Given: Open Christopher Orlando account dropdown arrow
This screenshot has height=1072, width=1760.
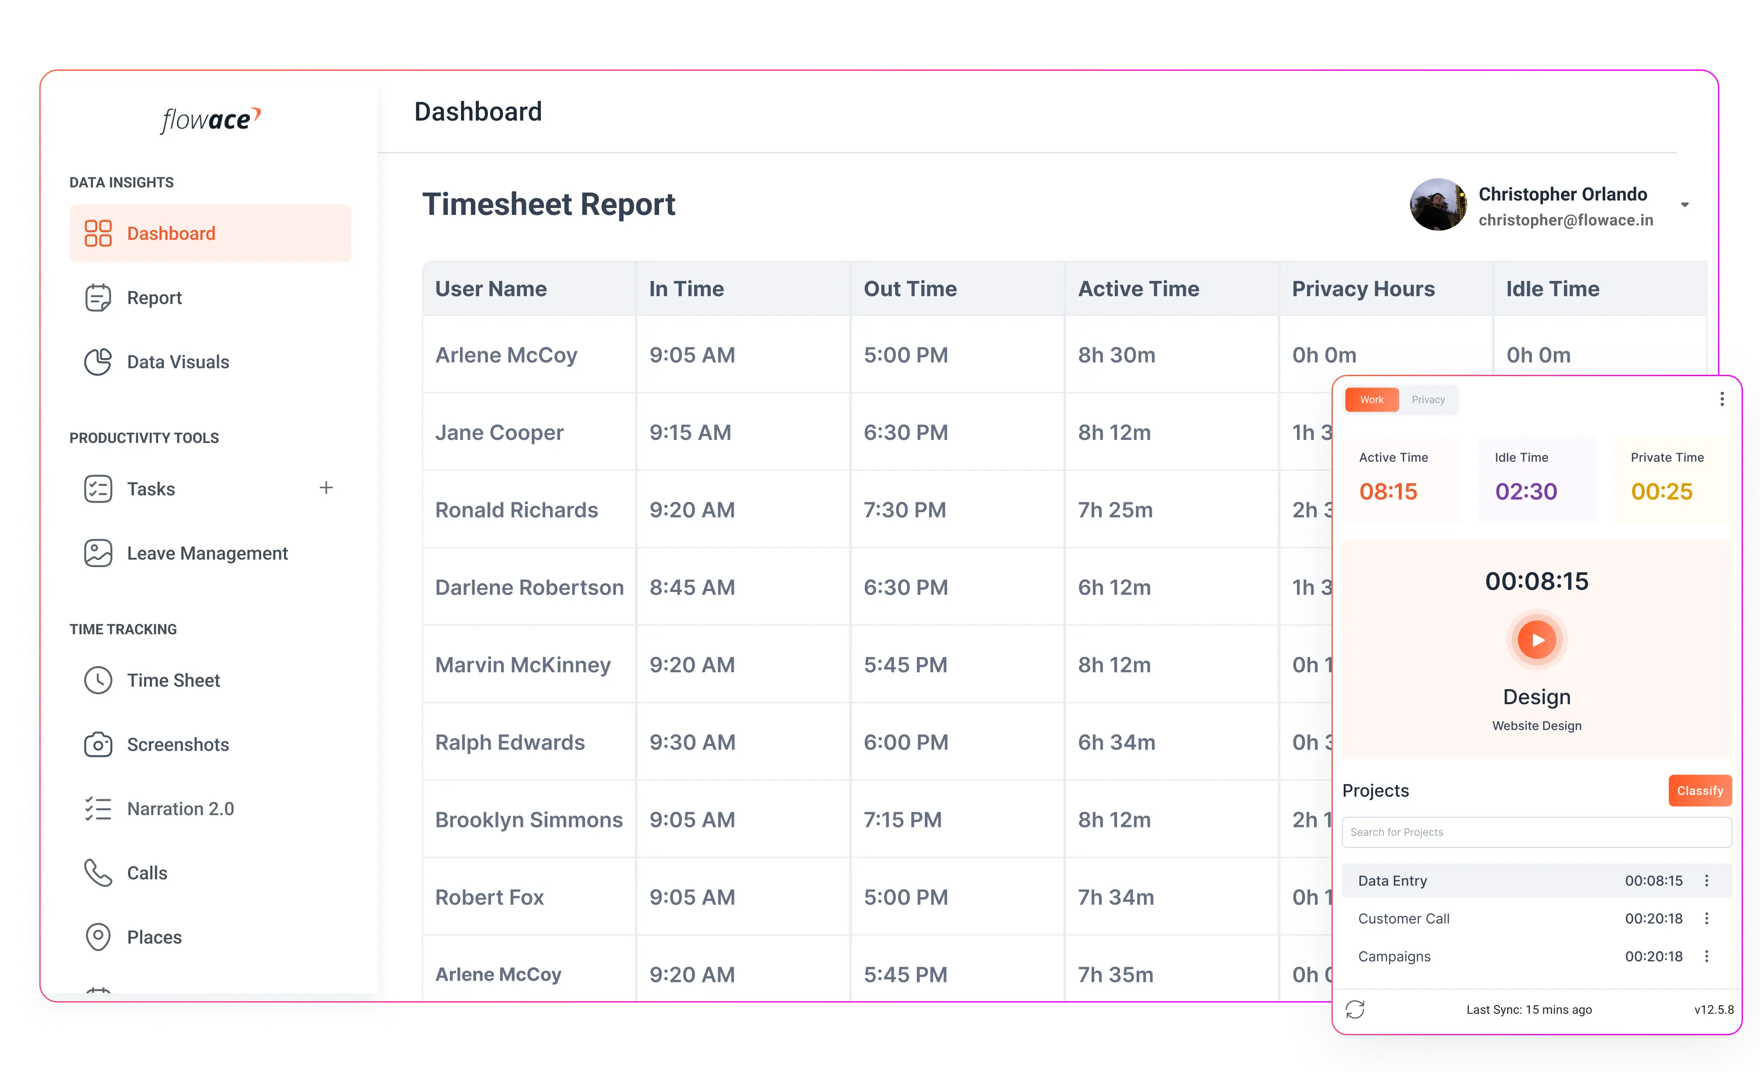Looking at the screenshot, I should 1684,205.
